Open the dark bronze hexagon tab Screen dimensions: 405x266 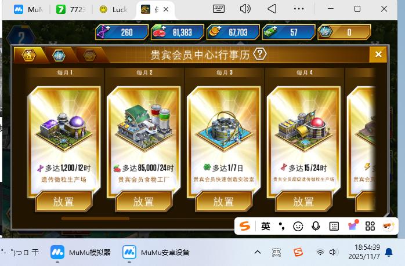point(89,55)
